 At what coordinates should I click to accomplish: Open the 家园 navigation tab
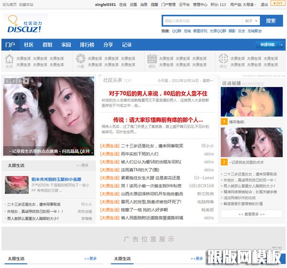(x=66, y=45)
